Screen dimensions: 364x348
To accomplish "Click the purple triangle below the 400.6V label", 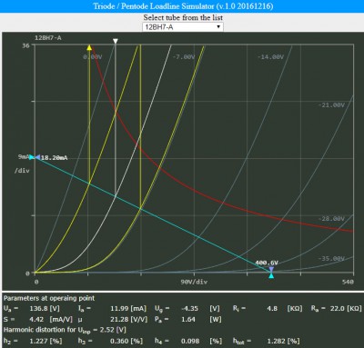I will tap(271, 269).
